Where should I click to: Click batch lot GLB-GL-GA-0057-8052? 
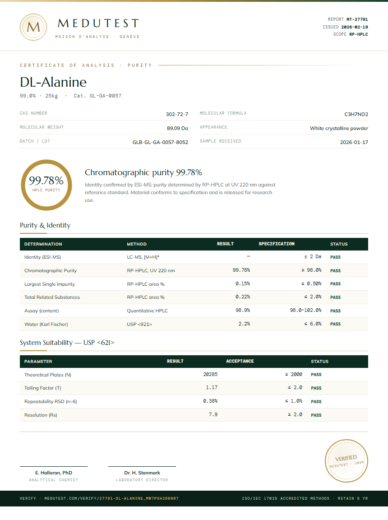[160, 142]
